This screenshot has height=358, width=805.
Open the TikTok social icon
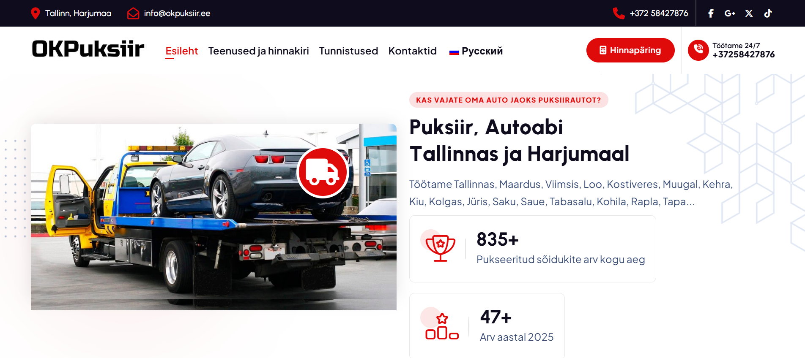pyautogui.click(x=768, y=14)
